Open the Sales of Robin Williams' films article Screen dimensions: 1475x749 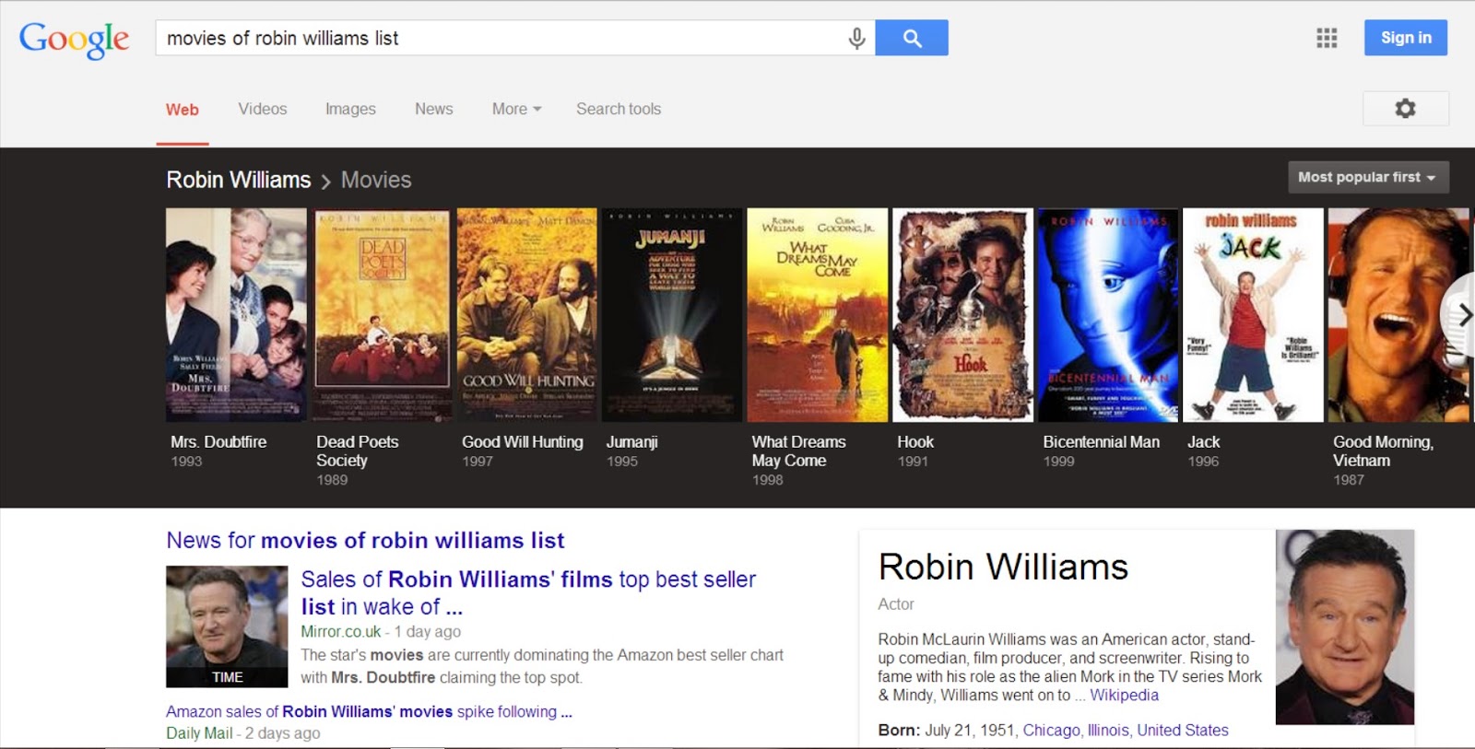tap(528, 593)
